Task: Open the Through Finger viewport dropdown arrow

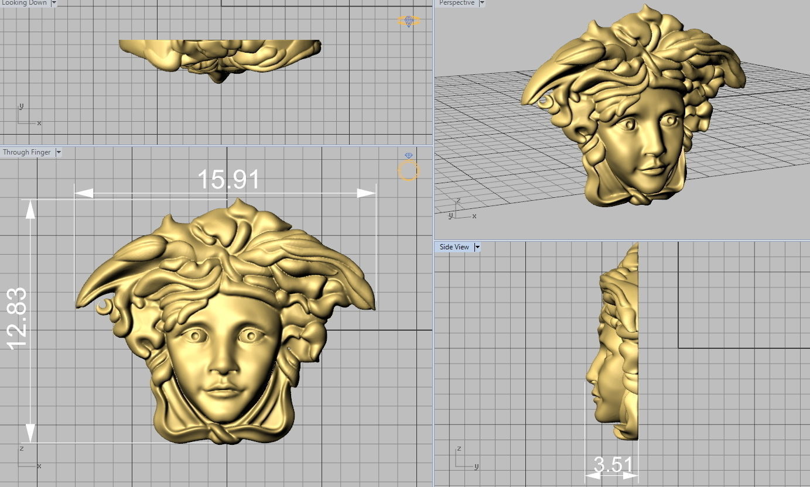Action: 58,152
